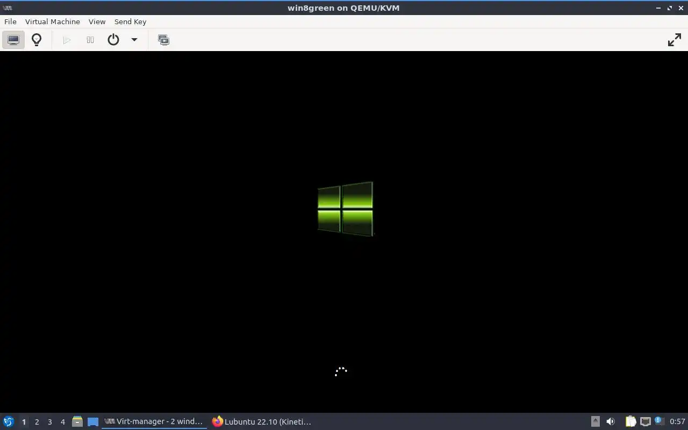Open the wired network tray icon

click(645, 421)
